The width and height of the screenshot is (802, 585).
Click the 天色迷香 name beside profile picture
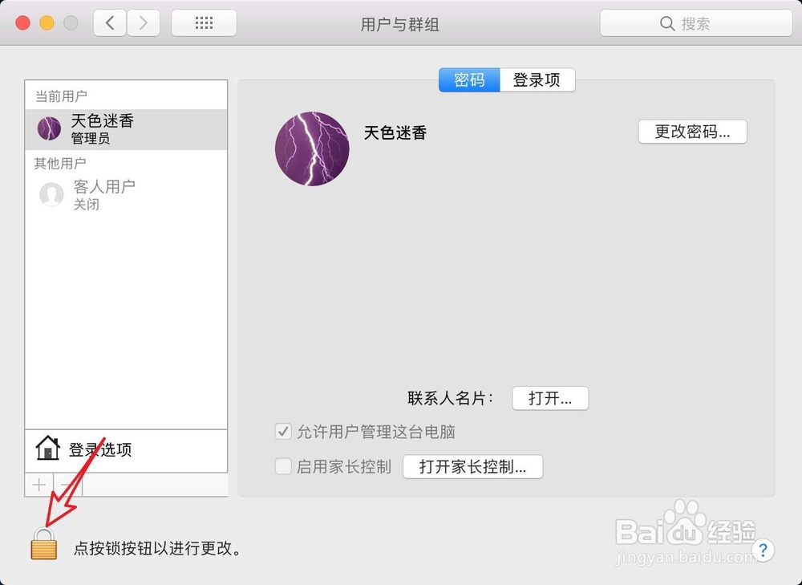point(395,133)
